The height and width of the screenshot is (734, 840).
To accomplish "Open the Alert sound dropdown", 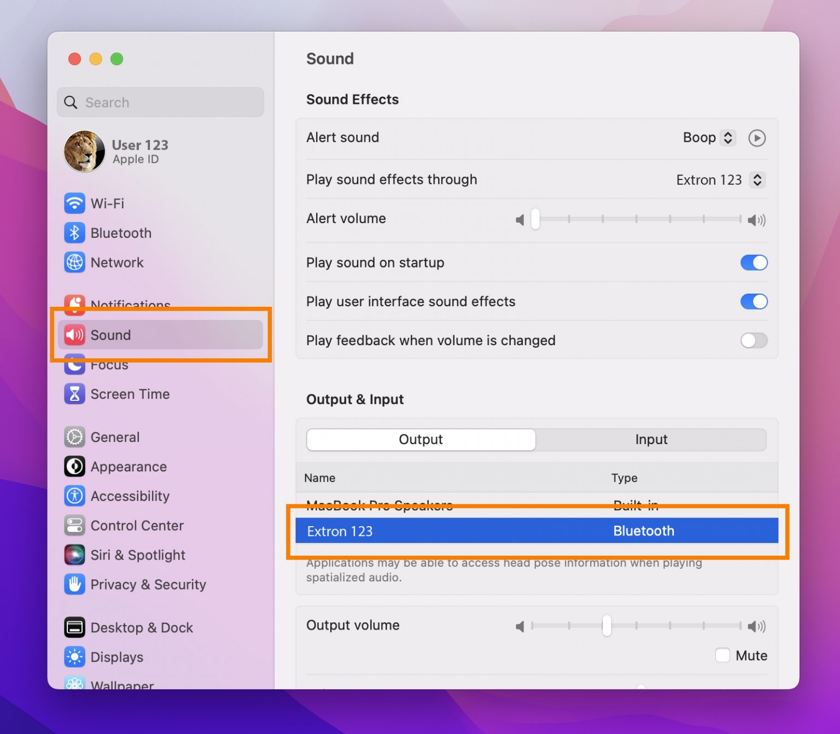I will click(709, 137).
